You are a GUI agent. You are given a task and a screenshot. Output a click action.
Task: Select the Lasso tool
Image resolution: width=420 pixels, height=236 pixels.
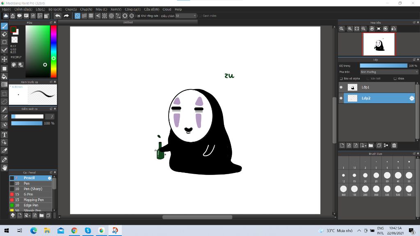[4, 102]
